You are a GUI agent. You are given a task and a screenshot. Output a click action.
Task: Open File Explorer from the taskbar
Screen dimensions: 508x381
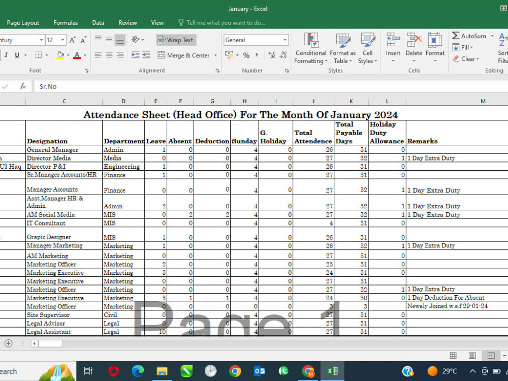pos(162,371)
